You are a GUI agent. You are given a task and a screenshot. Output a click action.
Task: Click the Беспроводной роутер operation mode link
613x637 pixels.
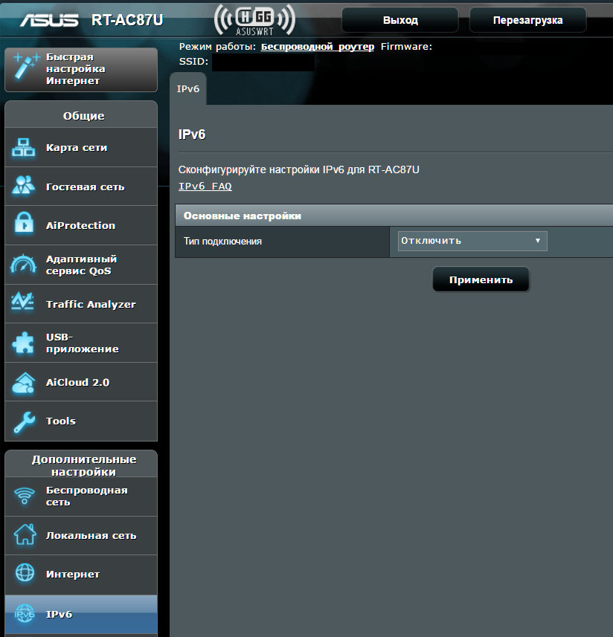tap(317, 47)
